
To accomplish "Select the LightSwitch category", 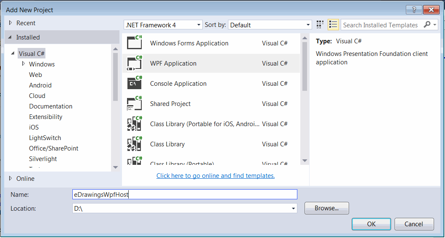I will [45, 138].
